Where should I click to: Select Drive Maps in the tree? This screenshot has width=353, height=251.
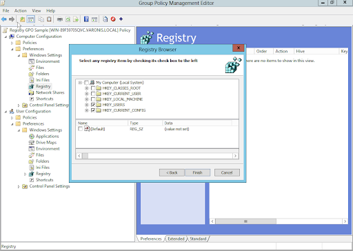click(x=46, y=143)
